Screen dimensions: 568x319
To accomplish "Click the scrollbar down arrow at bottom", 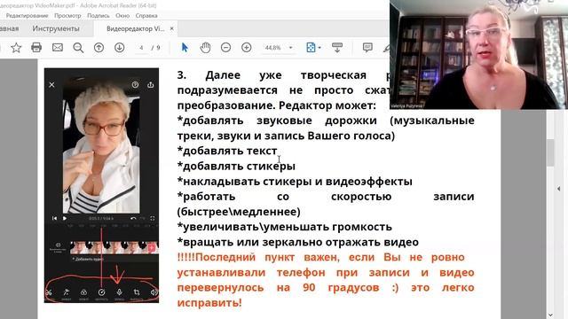I will click(550, 315).
